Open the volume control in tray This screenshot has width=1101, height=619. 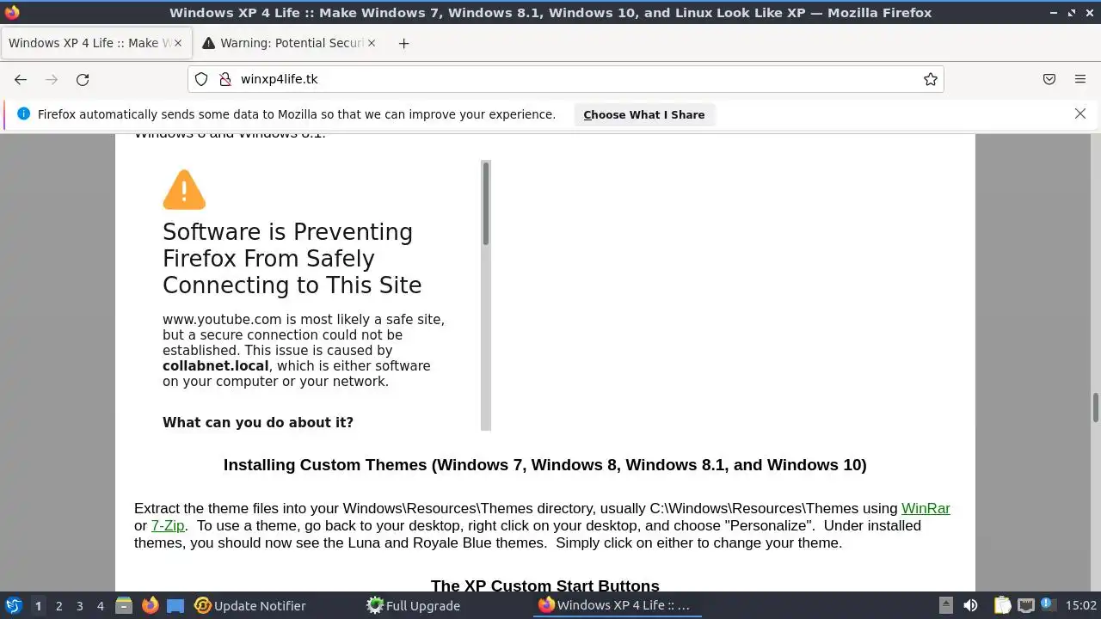click(x=970, y=605)
